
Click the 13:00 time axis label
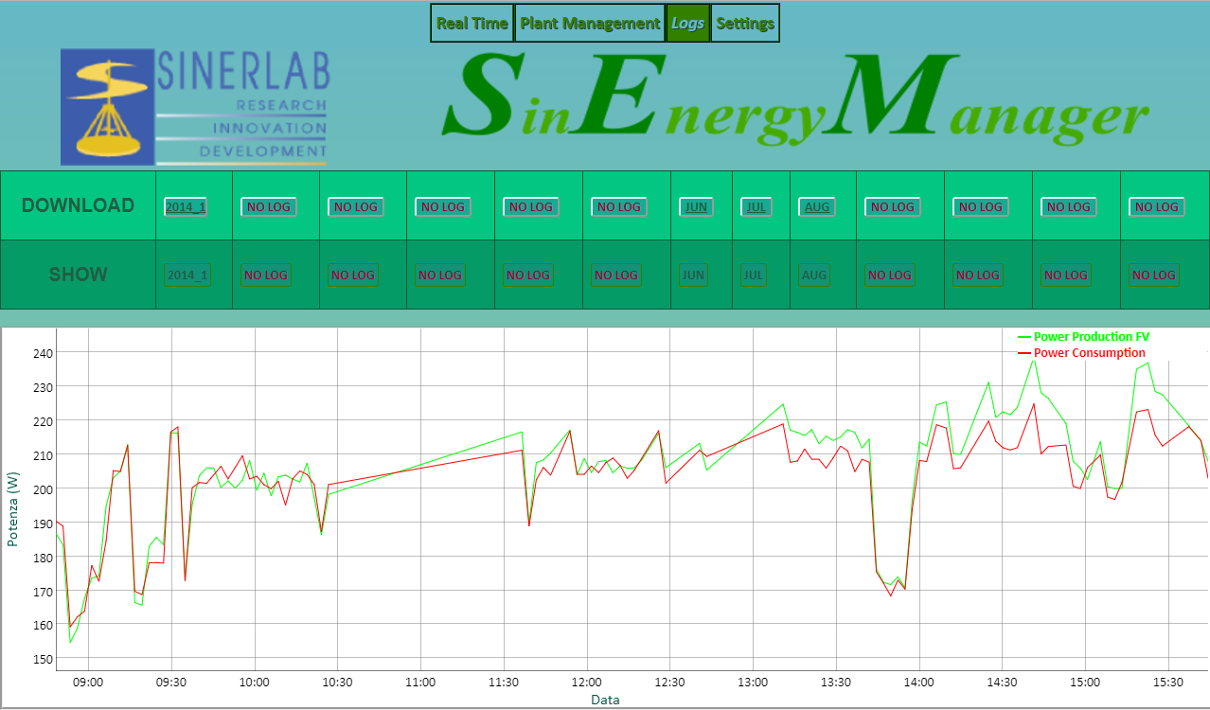tap(753, 682)
